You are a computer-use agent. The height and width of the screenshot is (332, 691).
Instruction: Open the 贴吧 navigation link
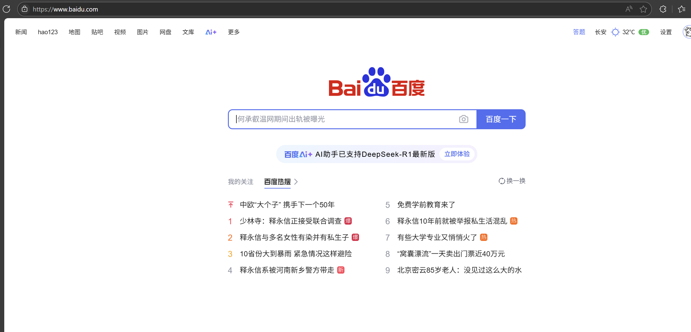tap(97, 32)
